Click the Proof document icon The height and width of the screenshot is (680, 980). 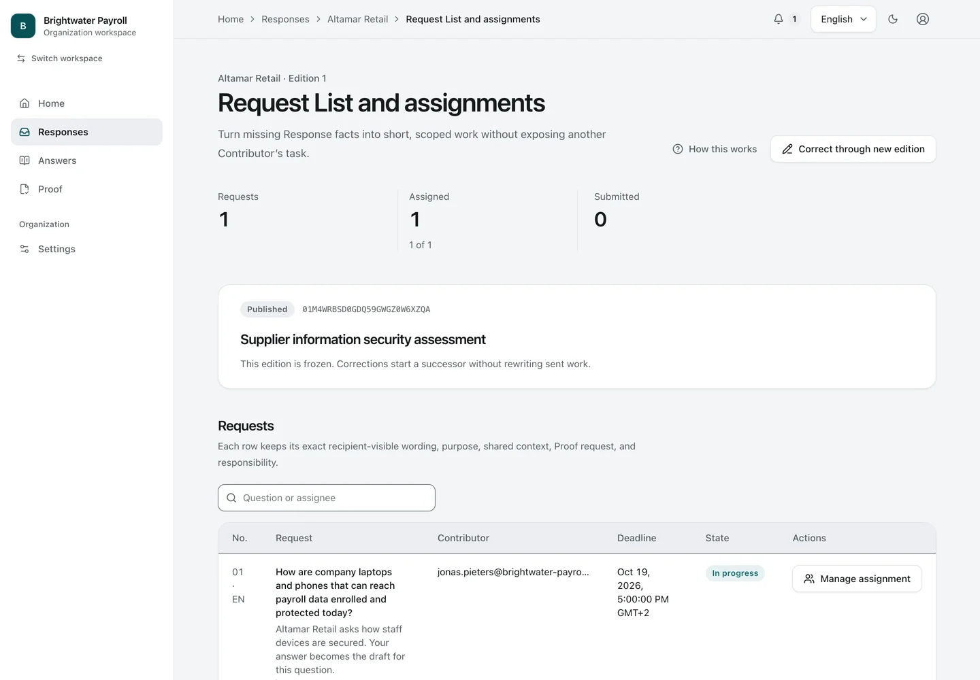[x=24, y=189]
